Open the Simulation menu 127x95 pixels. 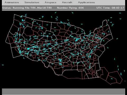pos(32,2)
